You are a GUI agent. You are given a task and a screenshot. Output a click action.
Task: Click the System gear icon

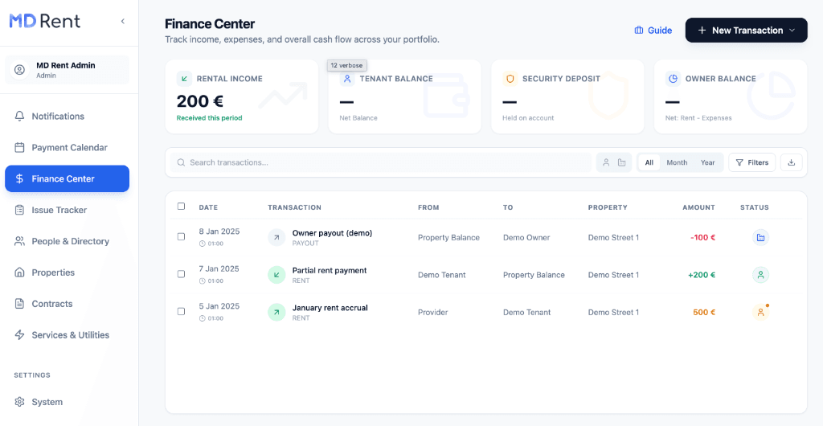pos(19,402)
